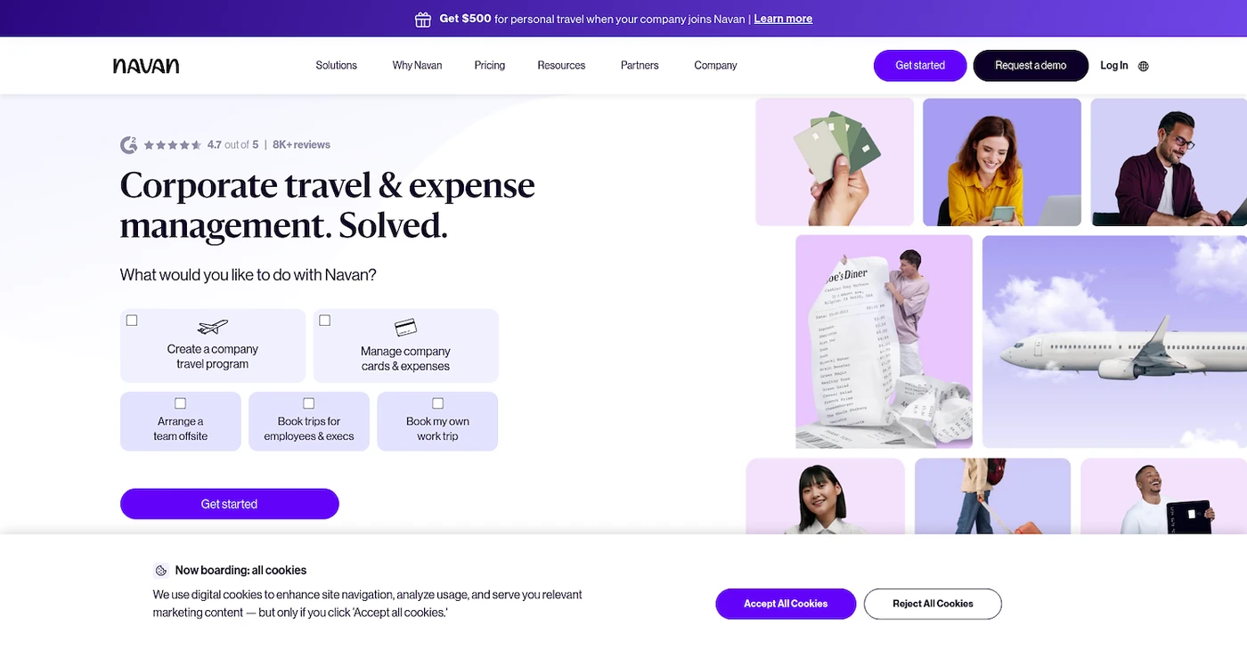Image resolution: width=1247 pixels, height=650 pixels.
Task: Click the cookie icon beside Now boarding
Action: (x=161, y=571)
